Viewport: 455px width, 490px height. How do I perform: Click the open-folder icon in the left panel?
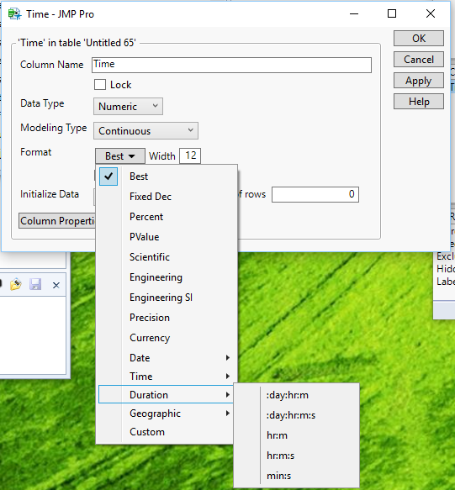coord(16,285)
